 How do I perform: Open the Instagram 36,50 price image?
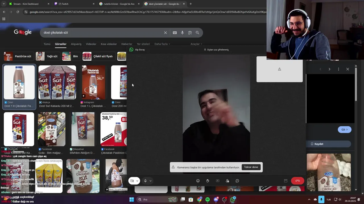click(x=93, y=82)
